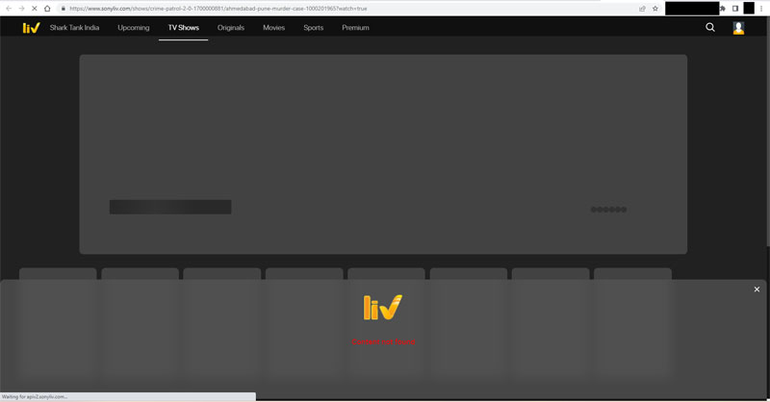Open the search magnifier icon
Viewport: 770px width, 402px height.
coord(710,28)
